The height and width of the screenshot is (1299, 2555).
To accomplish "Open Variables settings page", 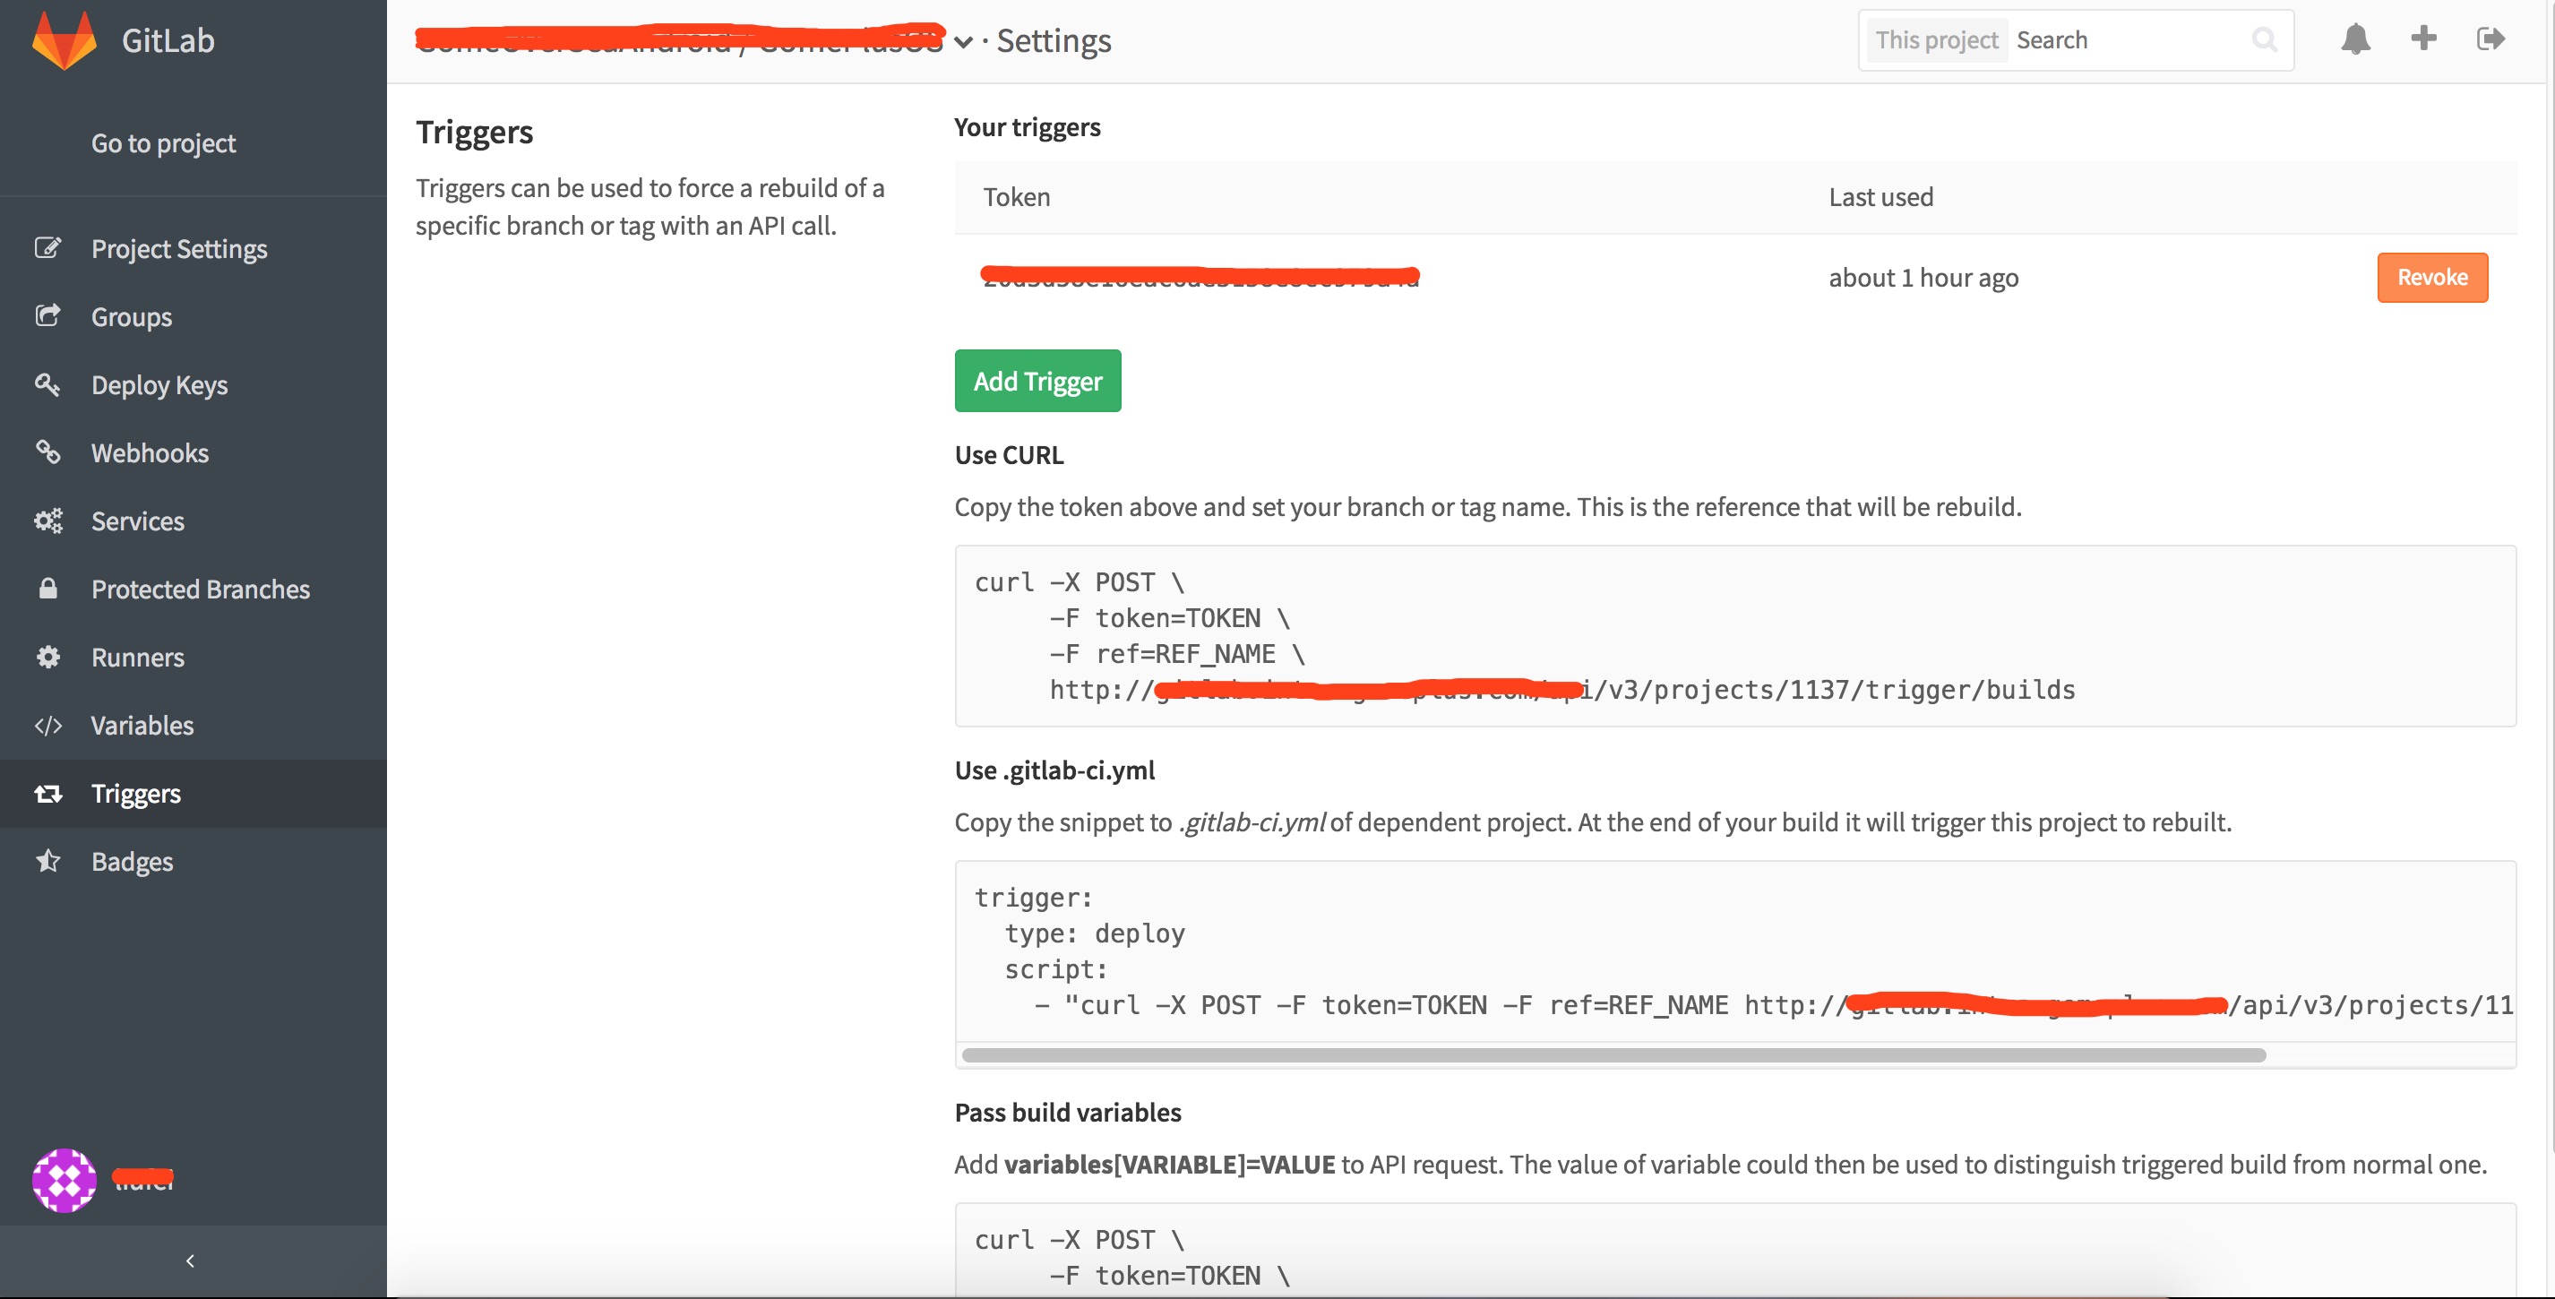I will (x=142, y=725).
